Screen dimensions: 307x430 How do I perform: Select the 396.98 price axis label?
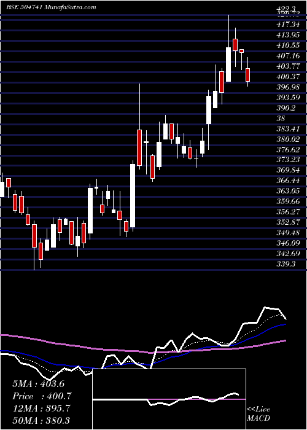(288, 87)
